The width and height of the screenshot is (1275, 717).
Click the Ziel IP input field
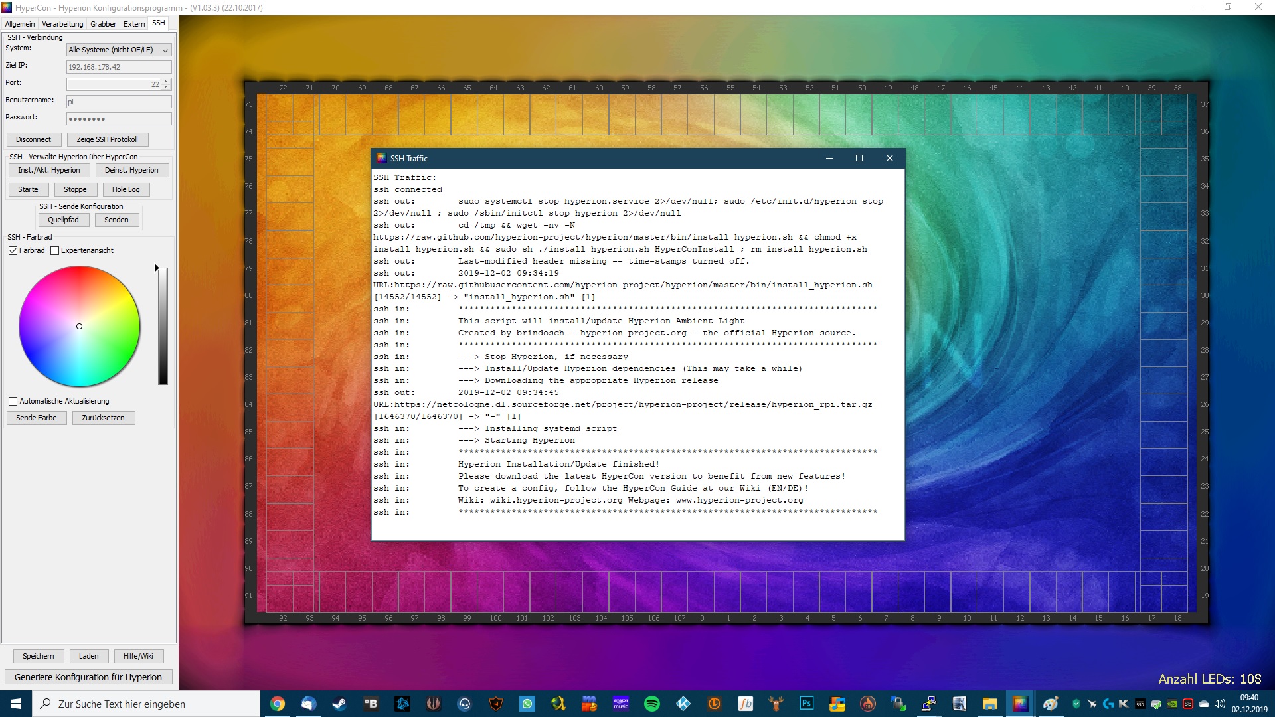tap(119, 67)
